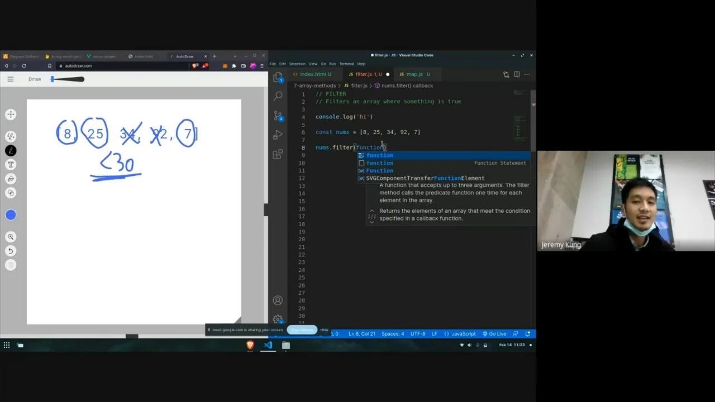Open the editor more actions menu
Viewport: 715px width, 402px height.
click(527, 74)
